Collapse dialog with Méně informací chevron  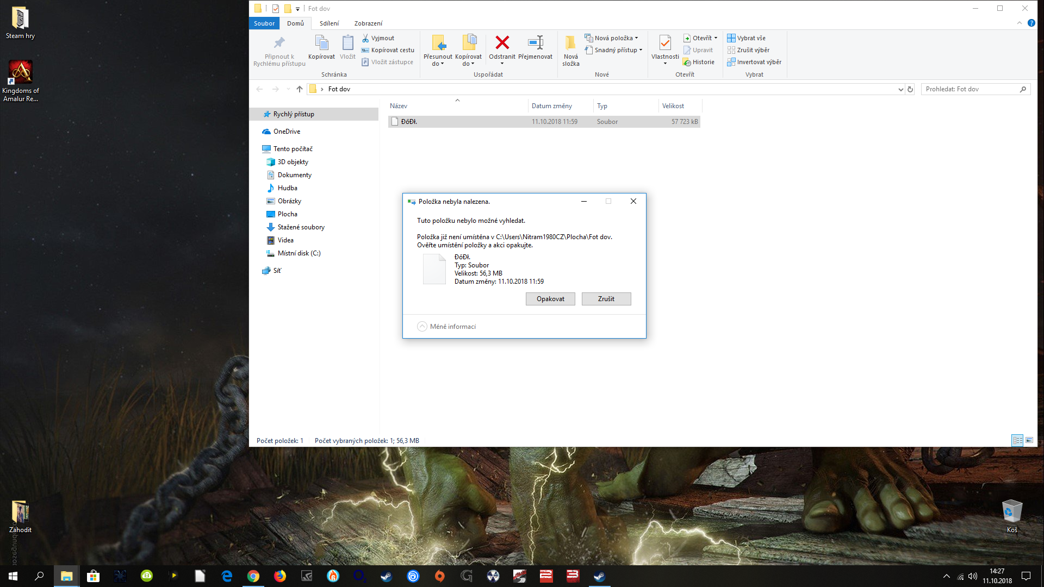click(422, 326)
